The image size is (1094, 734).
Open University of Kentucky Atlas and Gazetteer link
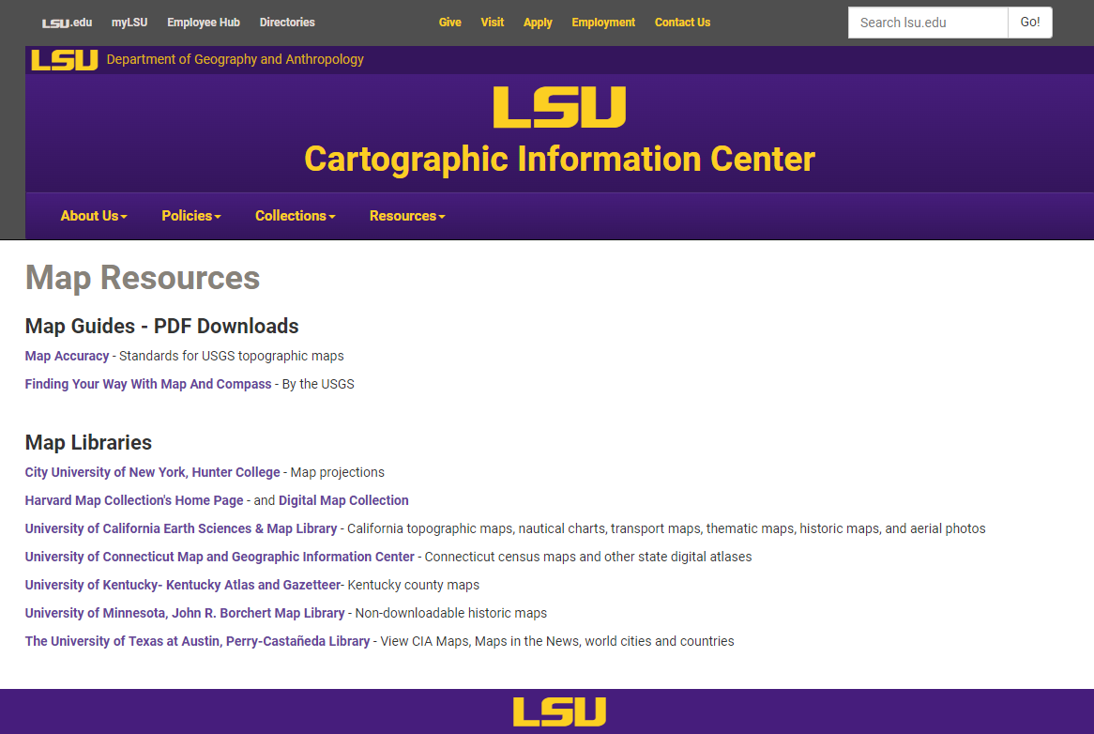coord(183,585)
